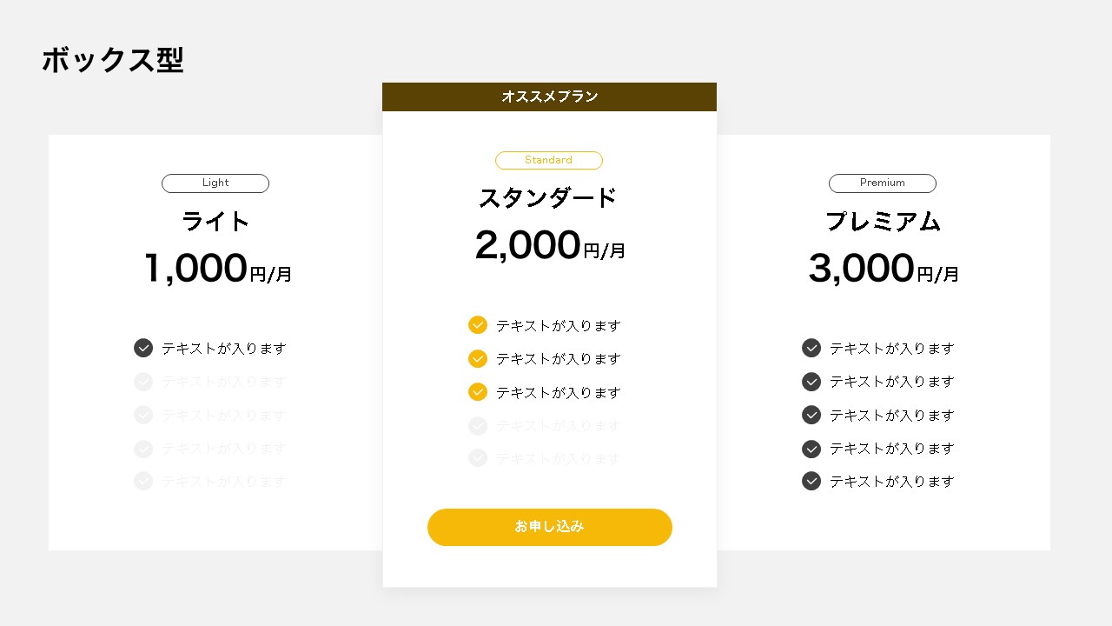1112x626 pixels.
Task: Click the ボックス型 slide heading
Action: [113, 60]
